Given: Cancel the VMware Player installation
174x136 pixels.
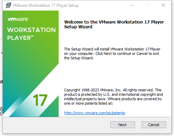Looking at the screenshot, I should (x=154, y=125).
